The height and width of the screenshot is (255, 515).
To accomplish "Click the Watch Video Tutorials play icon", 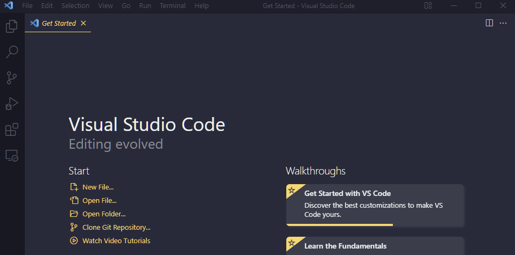I will (74, 241).
